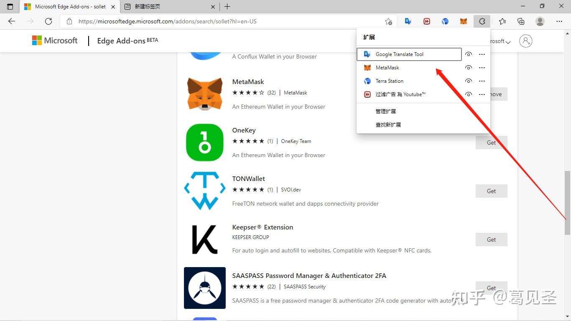The image size is (571, 321).
Task: Open the browser profile avatar
Action: pos(540,21)
